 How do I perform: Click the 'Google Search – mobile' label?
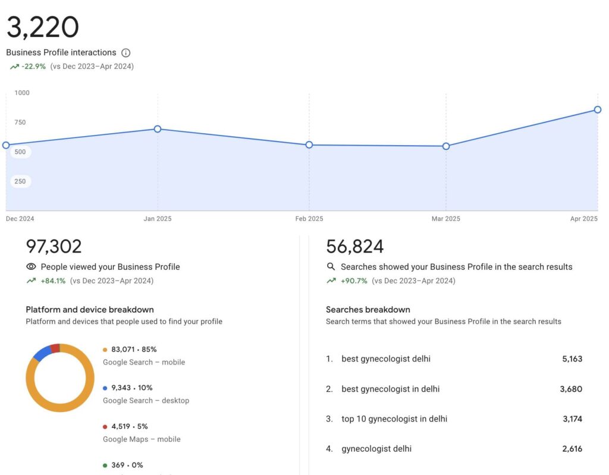[x=144, y=363]
